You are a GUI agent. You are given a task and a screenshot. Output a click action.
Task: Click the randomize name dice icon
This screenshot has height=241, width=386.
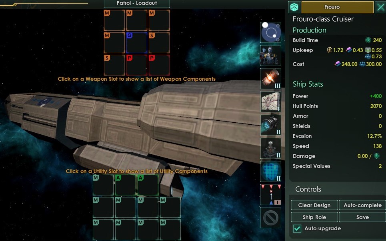click(x=294, y=7)
